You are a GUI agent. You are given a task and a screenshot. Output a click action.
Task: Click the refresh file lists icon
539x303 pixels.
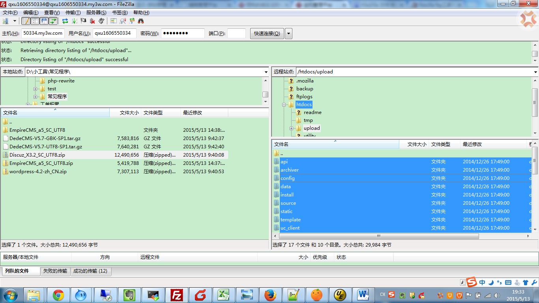tap(65, 21)
